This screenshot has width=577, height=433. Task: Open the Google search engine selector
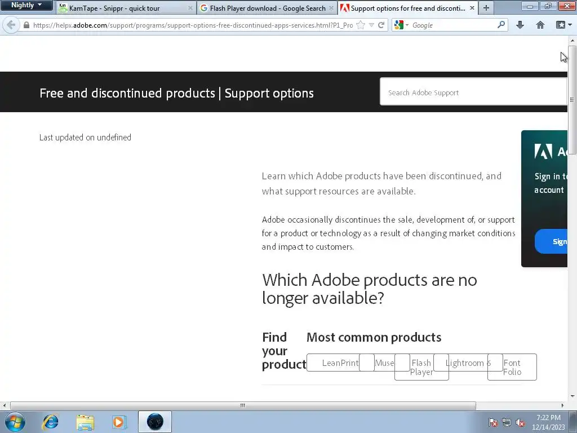pos(401,25)
